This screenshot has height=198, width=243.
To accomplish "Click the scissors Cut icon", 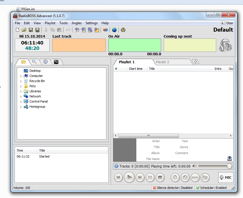I will [46, 30].
